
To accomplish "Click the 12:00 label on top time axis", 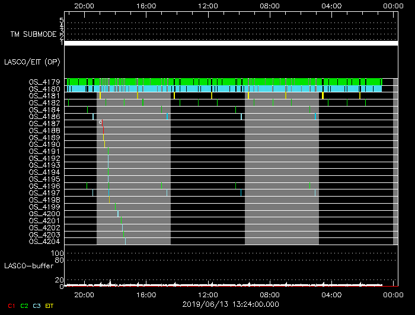I will click(x=207, y=5).
